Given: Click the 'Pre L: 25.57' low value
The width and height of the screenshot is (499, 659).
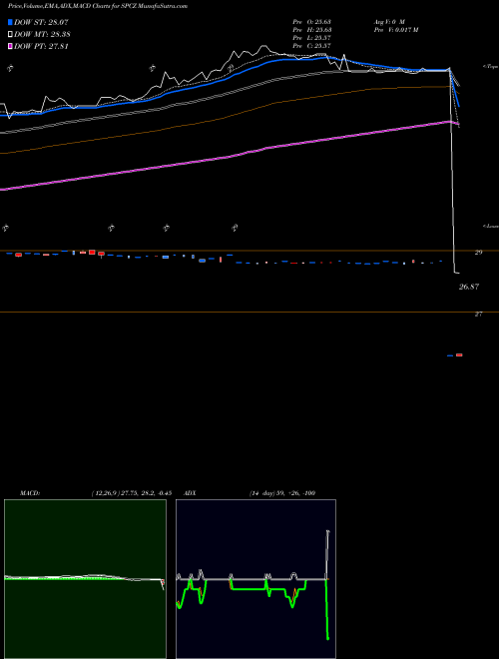Looking at the screenshot, I should pos(312,38).
